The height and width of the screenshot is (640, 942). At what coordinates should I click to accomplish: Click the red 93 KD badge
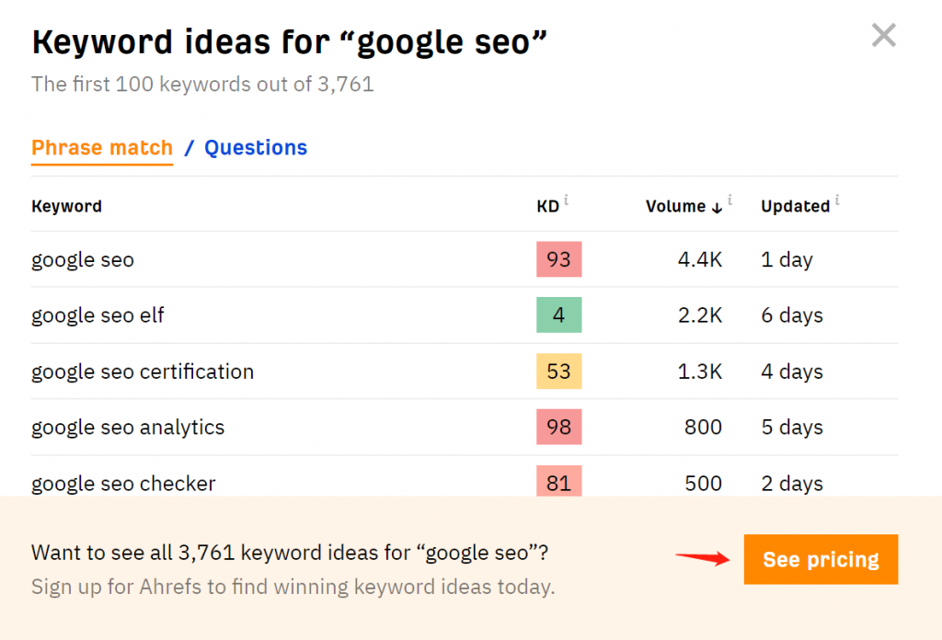(558, 259)
